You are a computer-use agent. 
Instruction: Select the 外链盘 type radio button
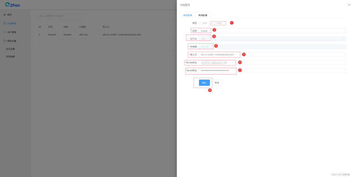(x=213, y=23)
